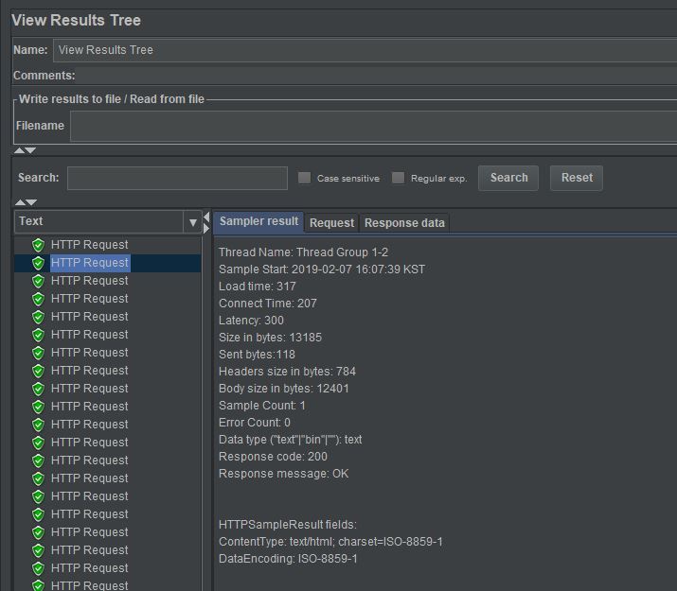677x591 pixels.
Task: Click the Reset button
Action: click(577, 178)
